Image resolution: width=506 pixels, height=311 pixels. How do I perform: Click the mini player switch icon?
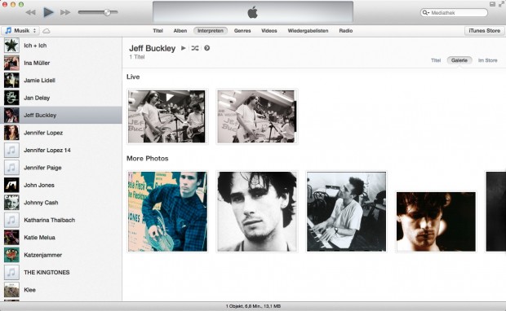(492, 4)
